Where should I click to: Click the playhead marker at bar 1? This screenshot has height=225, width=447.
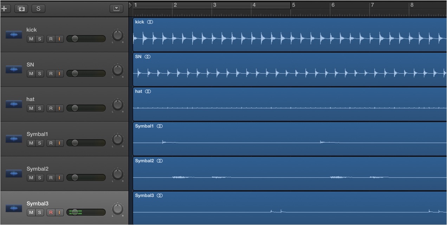pyautogui.click(x=131, y=5)
